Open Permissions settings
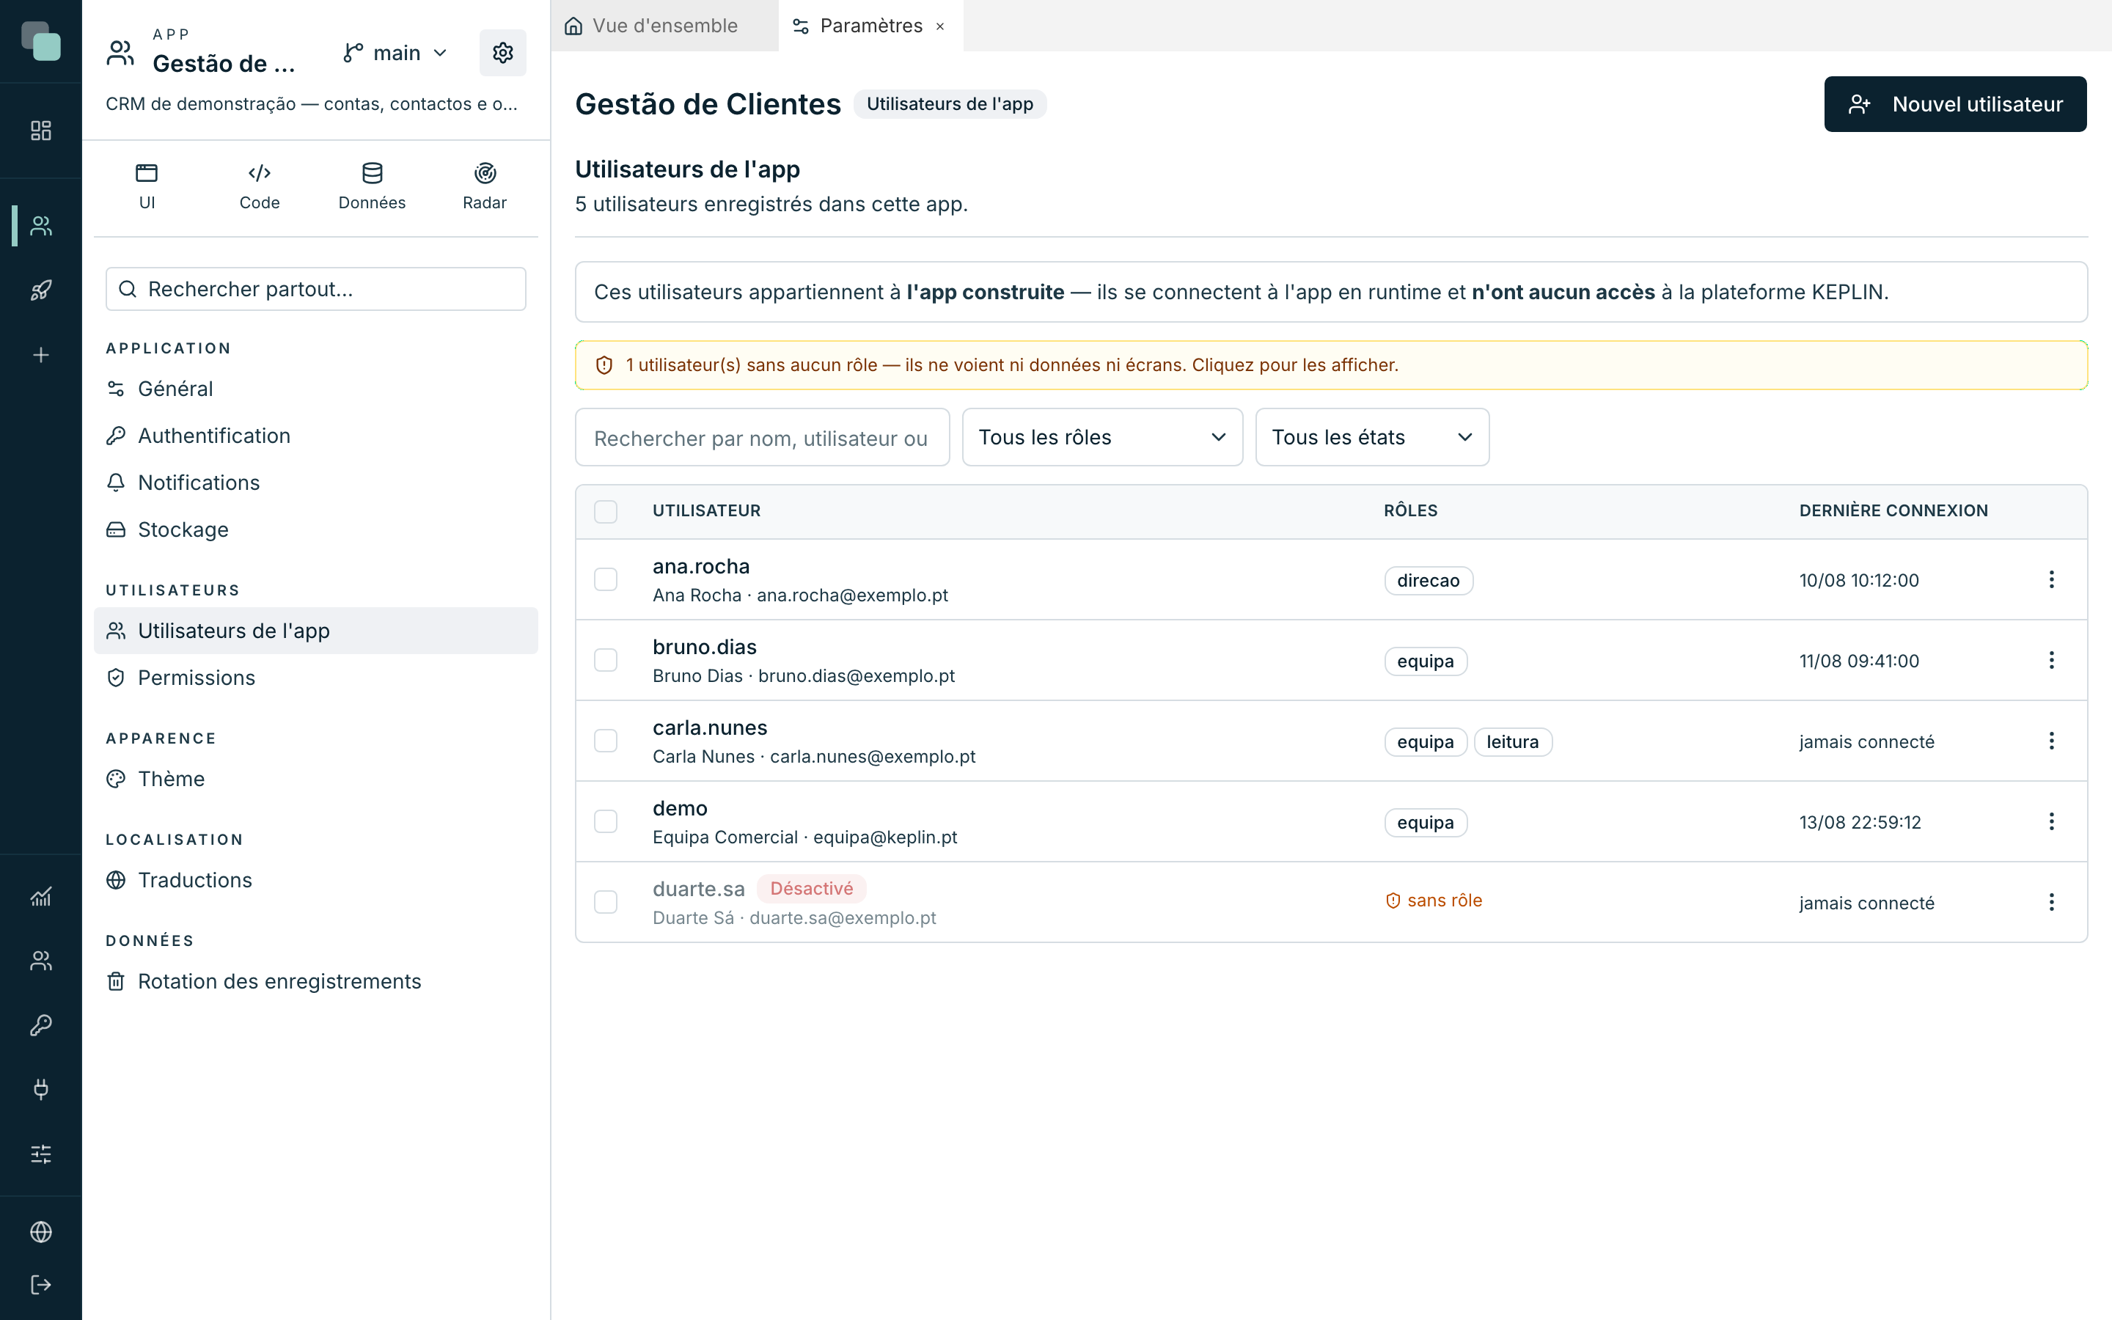Viewport: 2112px width, 1320px height. 316,678
